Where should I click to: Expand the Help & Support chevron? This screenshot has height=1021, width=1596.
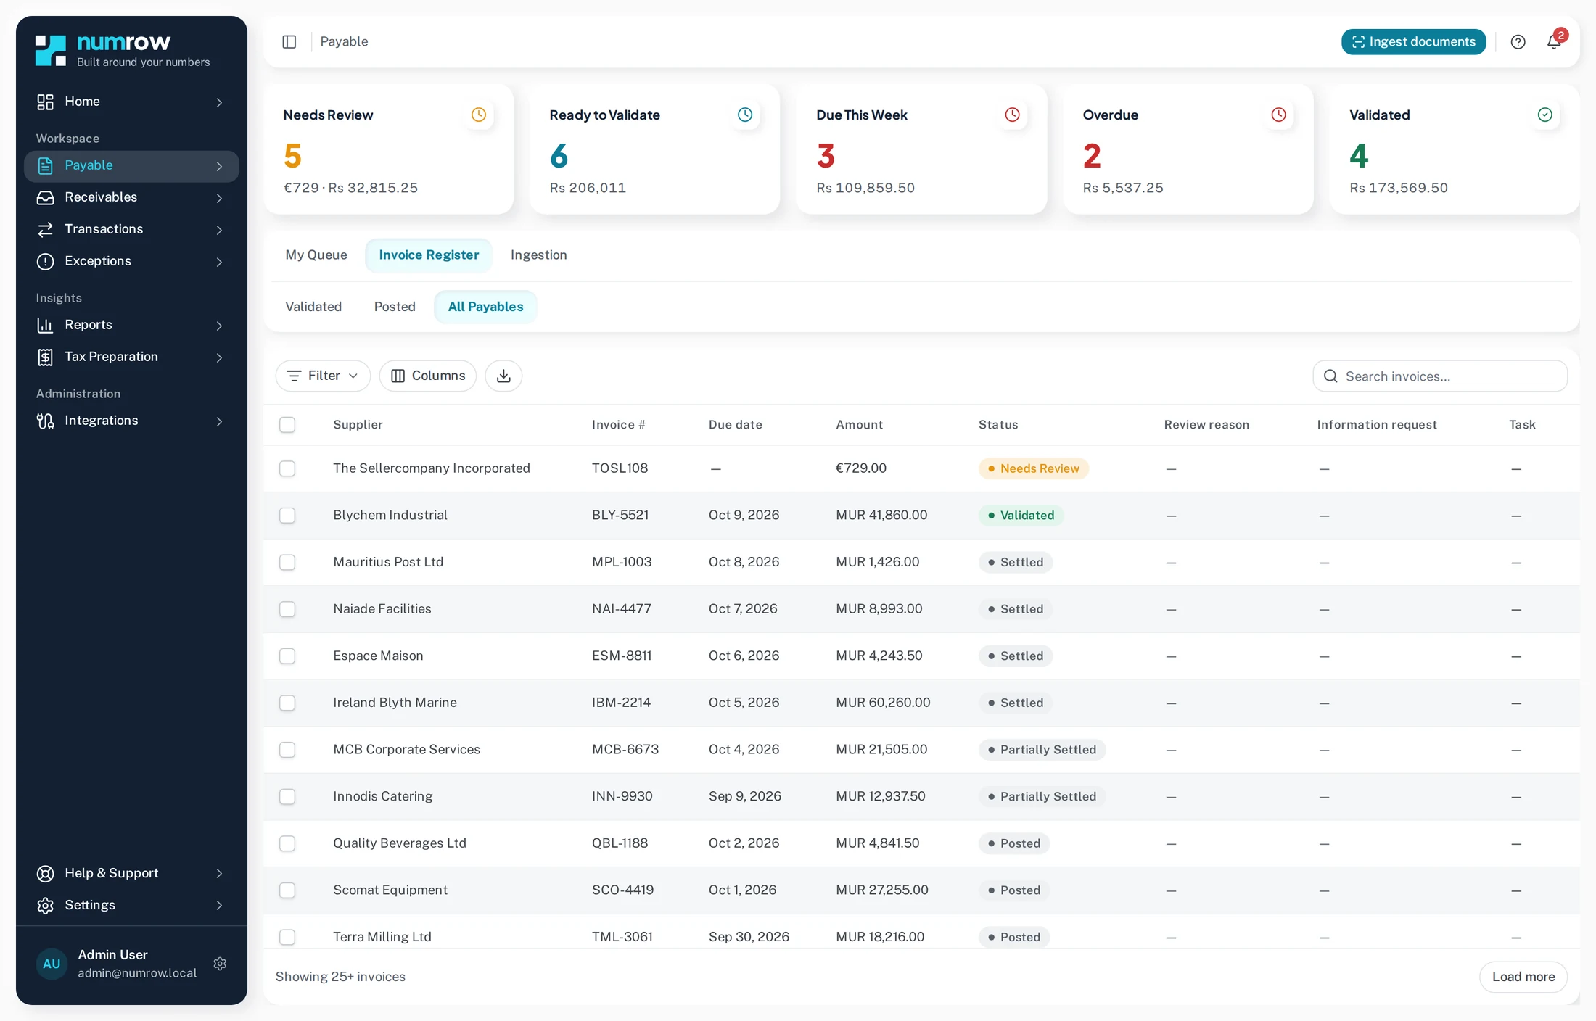click(219, 873)
